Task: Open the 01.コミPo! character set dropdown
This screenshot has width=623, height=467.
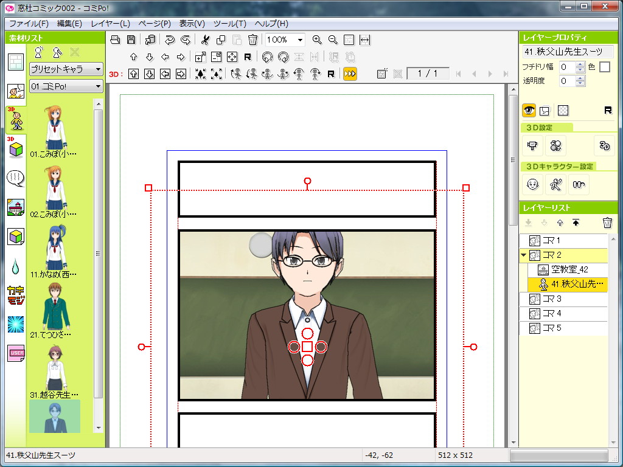Action: 66,86
